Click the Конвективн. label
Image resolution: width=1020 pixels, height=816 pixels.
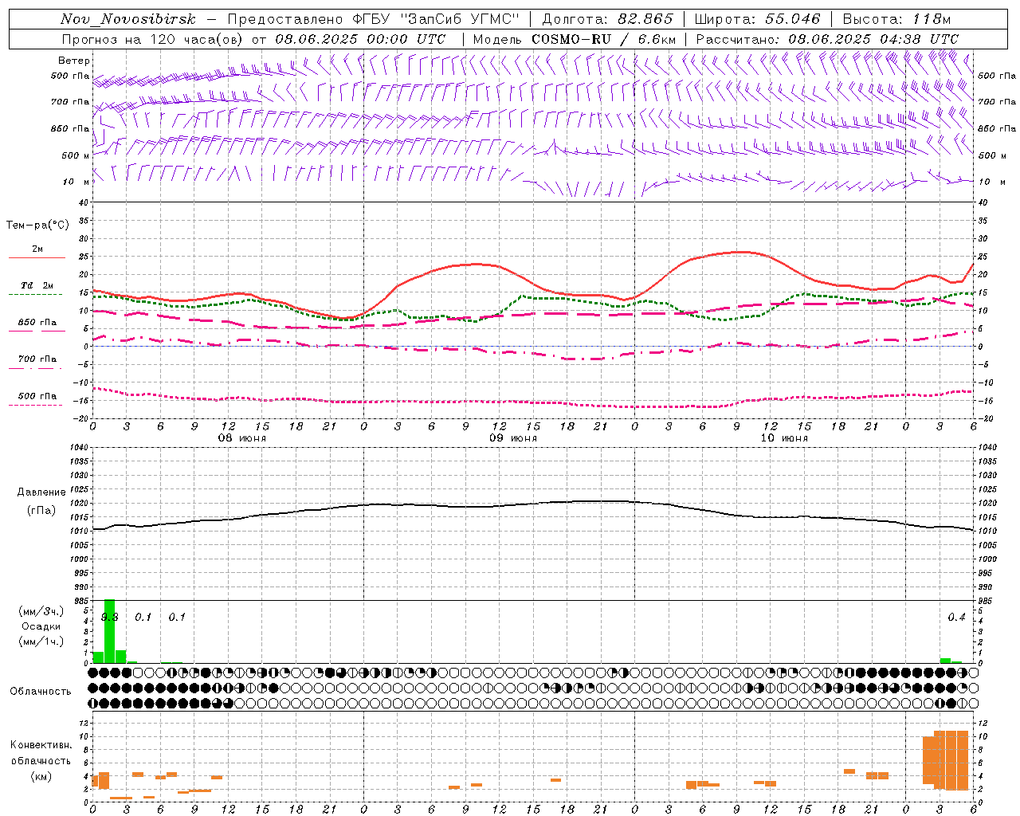[x=41, y=745]
